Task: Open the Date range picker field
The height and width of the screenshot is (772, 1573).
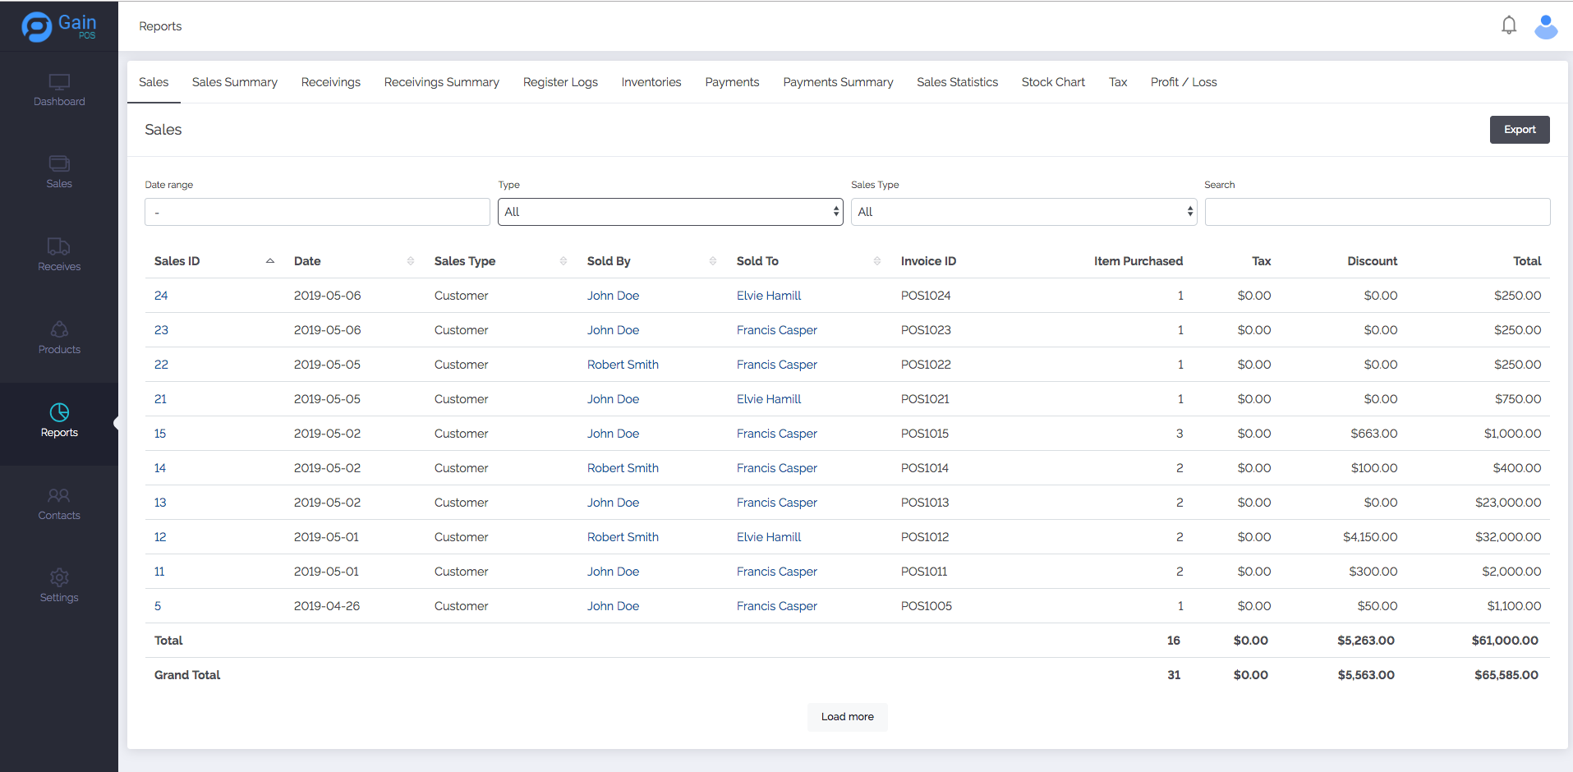Action: point(317,212)
